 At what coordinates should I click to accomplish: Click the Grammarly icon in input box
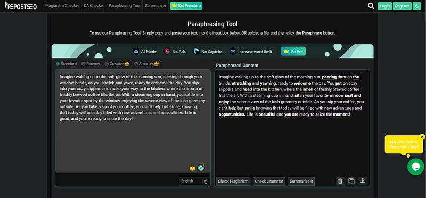(201, 168)
